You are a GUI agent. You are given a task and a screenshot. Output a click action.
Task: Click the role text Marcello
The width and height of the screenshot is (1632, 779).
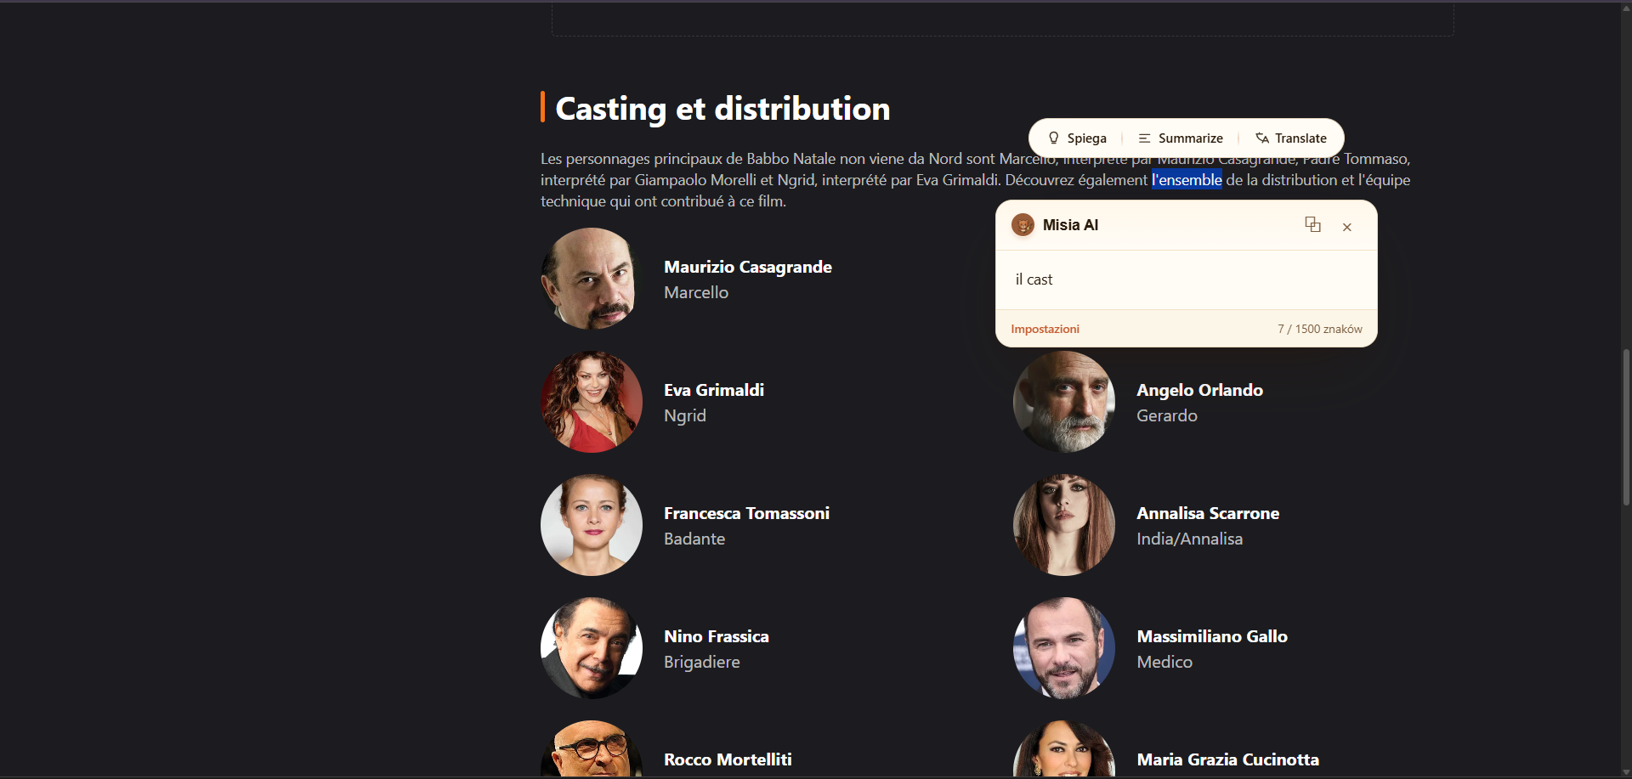click(696, 292)
